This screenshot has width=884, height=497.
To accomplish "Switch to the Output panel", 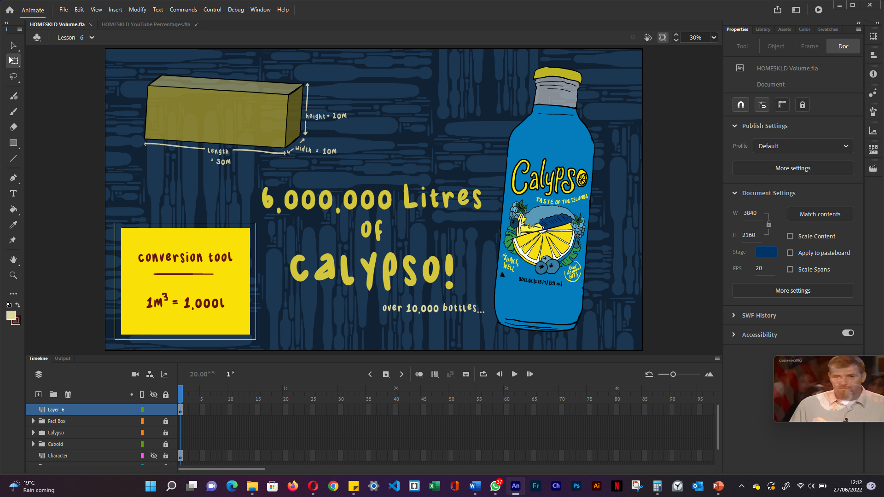I will [63, 358].
